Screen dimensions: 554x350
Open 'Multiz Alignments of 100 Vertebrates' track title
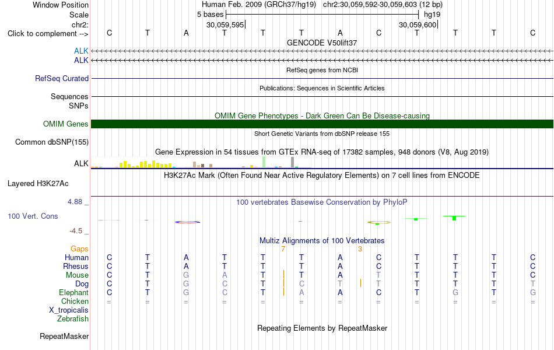[x=322, y=241]
